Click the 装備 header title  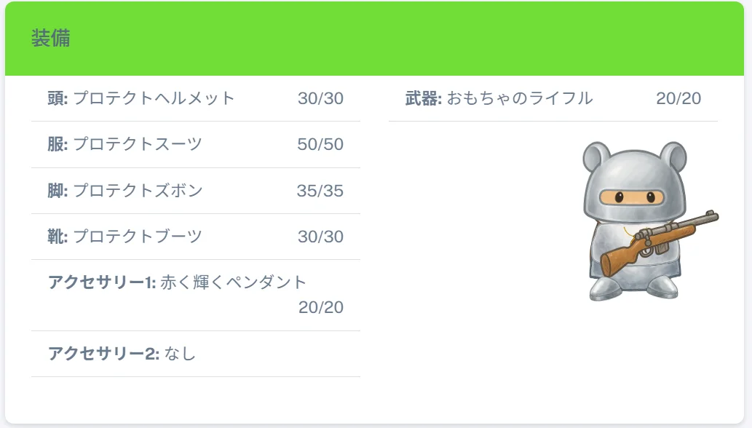click(x=51, y=38)
